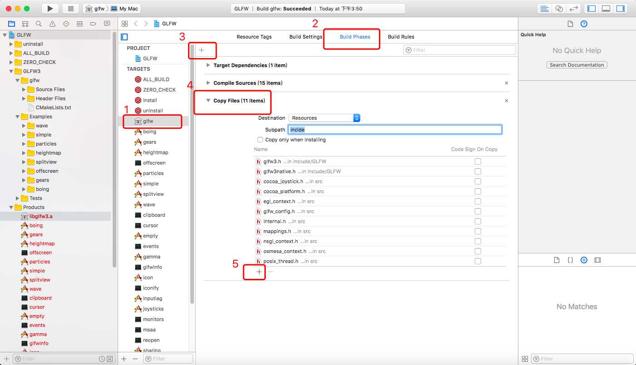Check Code Sign On Copy for glfw3.h

478,161
